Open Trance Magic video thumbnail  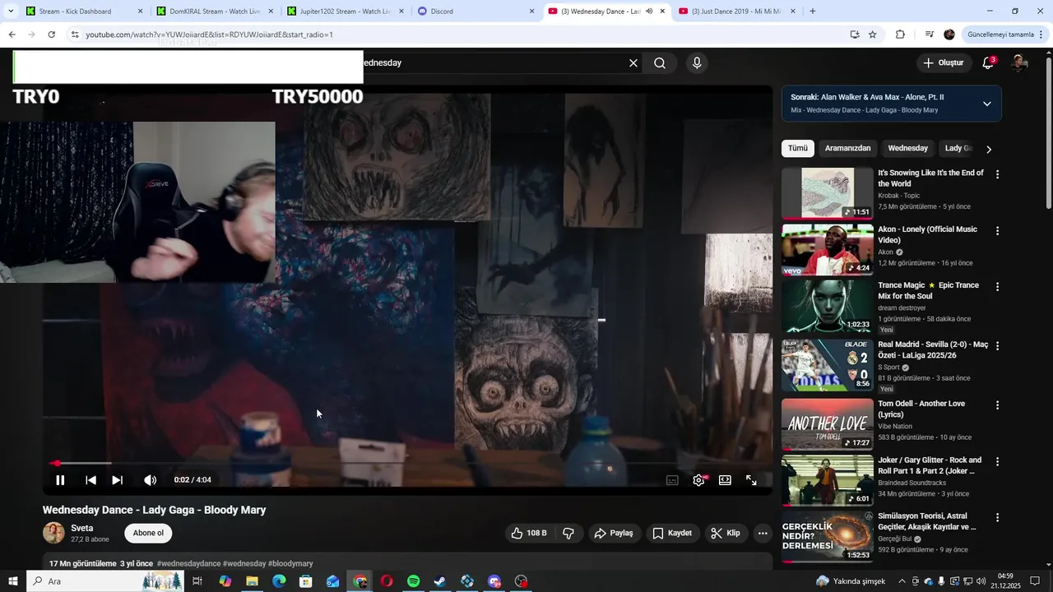pos(828,306)
